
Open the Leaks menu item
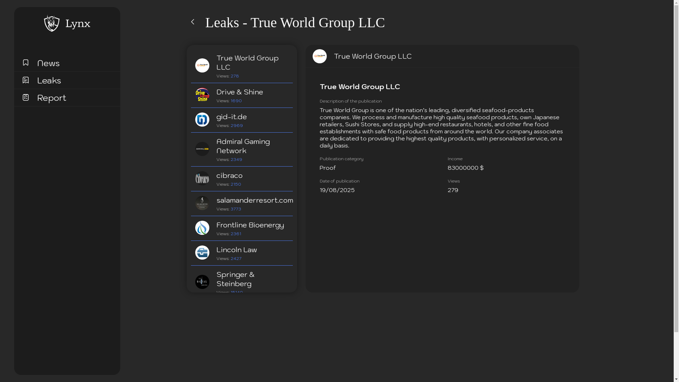tap(49, 81)
